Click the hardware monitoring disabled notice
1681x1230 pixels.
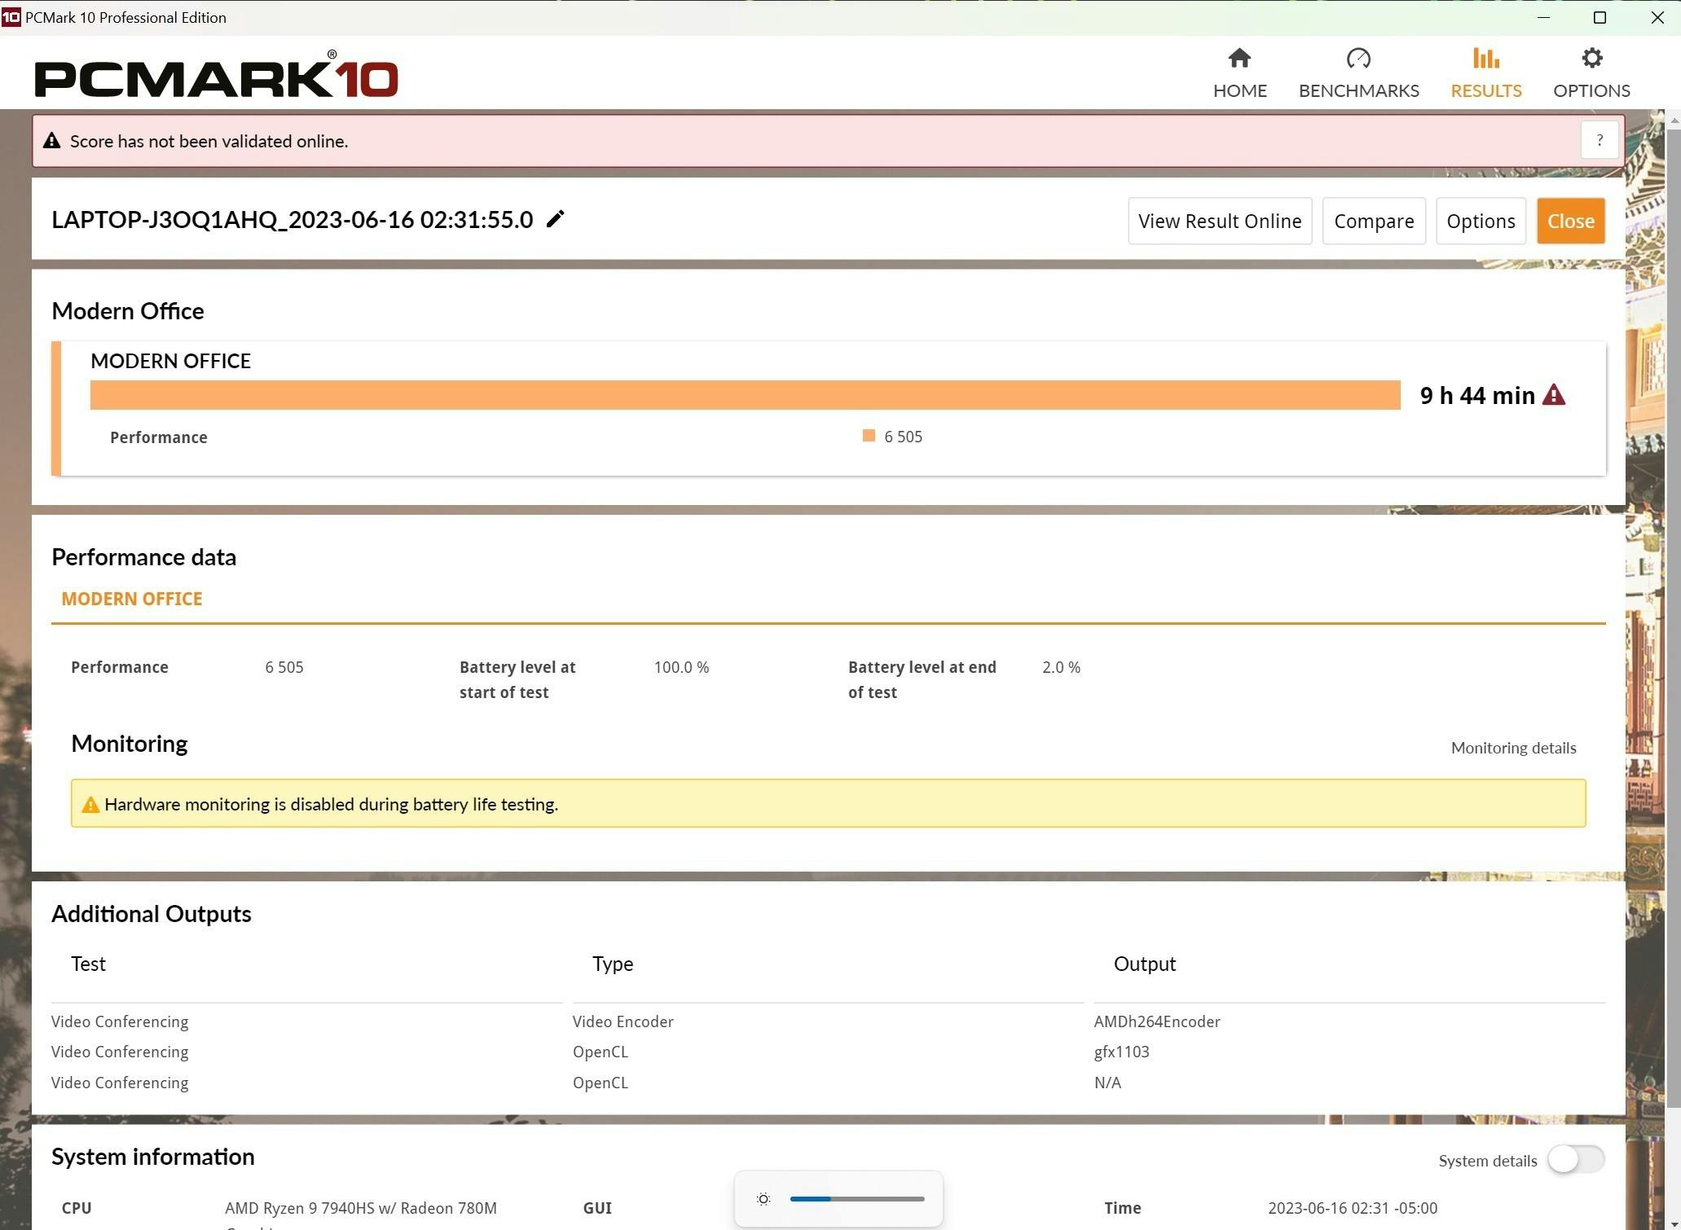click(828, 803)
